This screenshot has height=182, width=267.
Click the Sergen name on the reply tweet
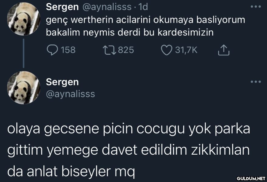tap(62, 82)
